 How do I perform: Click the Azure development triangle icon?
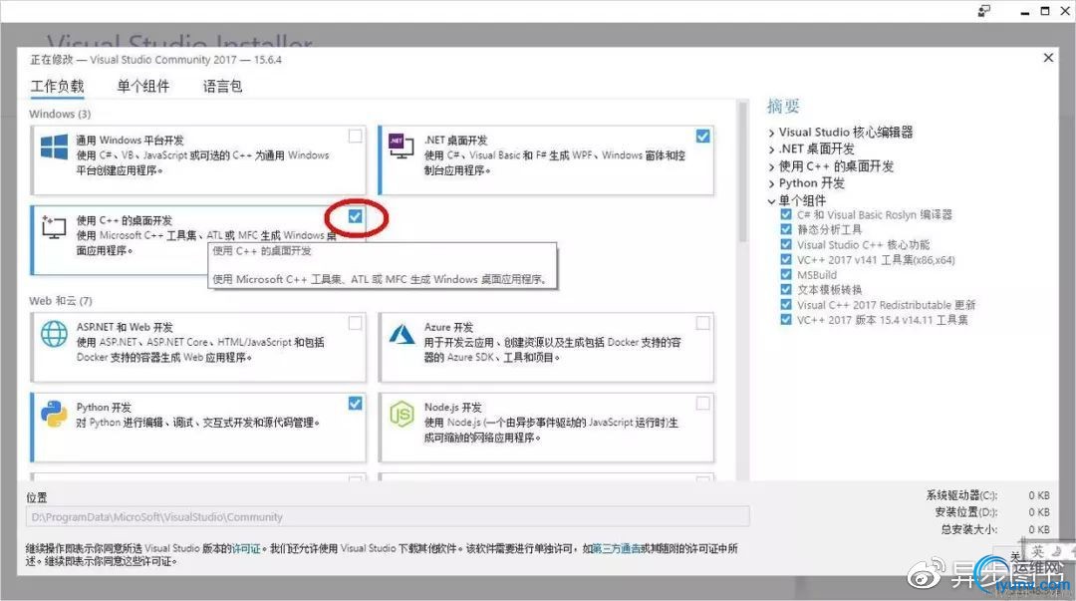click(403, 334)
